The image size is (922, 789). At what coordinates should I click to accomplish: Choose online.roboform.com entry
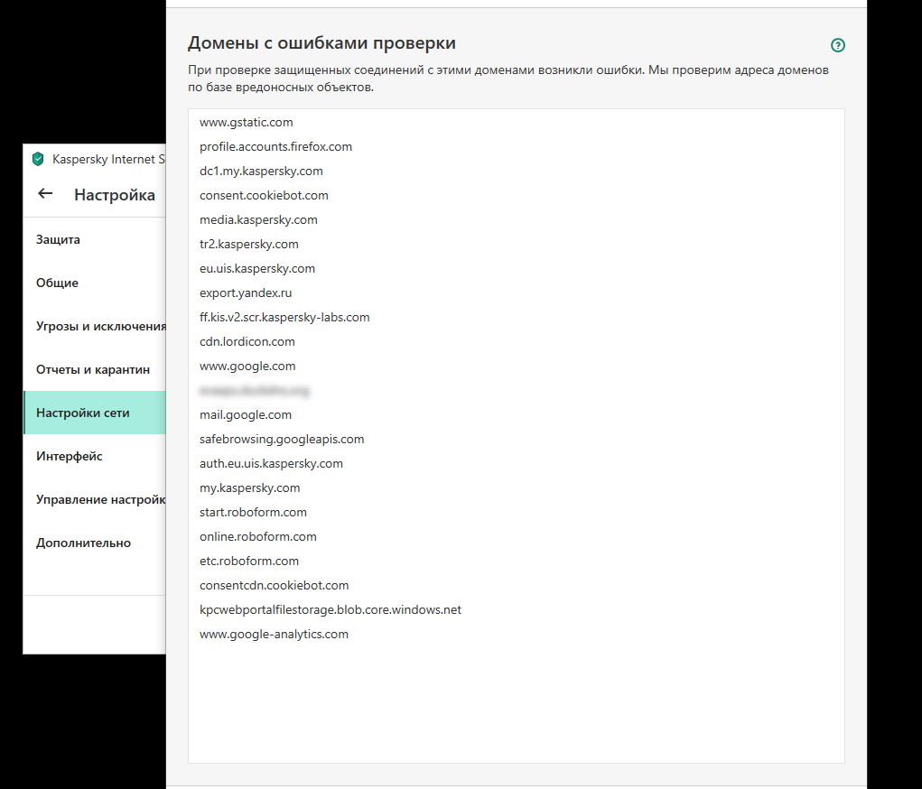point(517,537)
